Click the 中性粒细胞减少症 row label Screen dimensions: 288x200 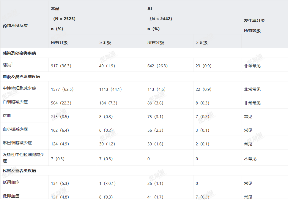pos(19,88)
